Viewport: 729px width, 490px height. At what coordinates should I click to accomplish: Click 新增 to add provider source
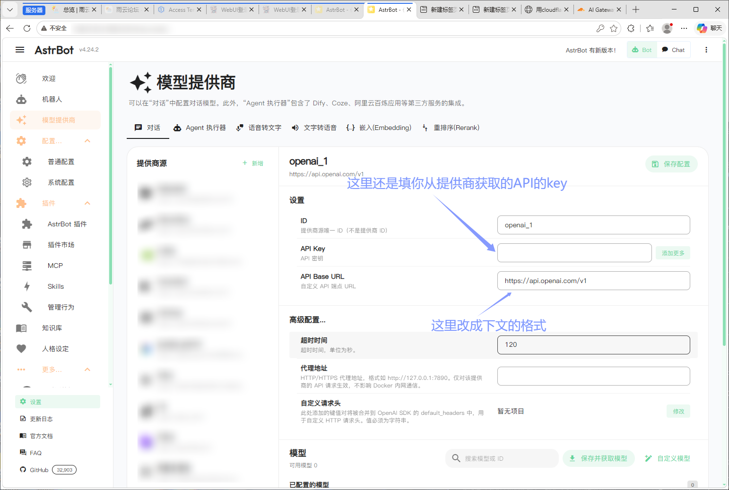tap(253, 163)
